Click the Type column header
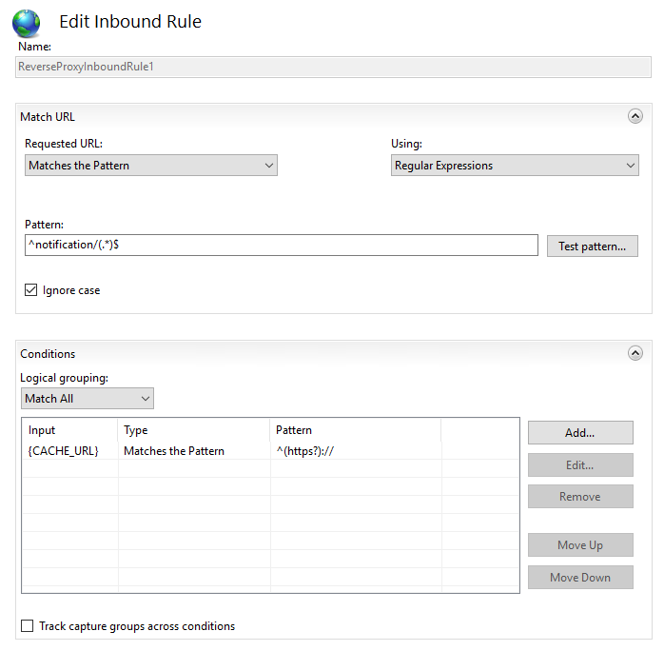Screen dimensions: 664x651 coord(193,430)
